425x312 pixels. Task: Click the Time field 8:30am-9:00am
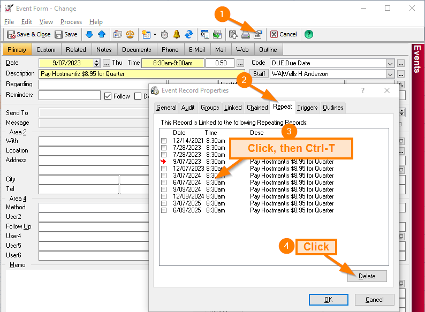[x=173, y=63]
